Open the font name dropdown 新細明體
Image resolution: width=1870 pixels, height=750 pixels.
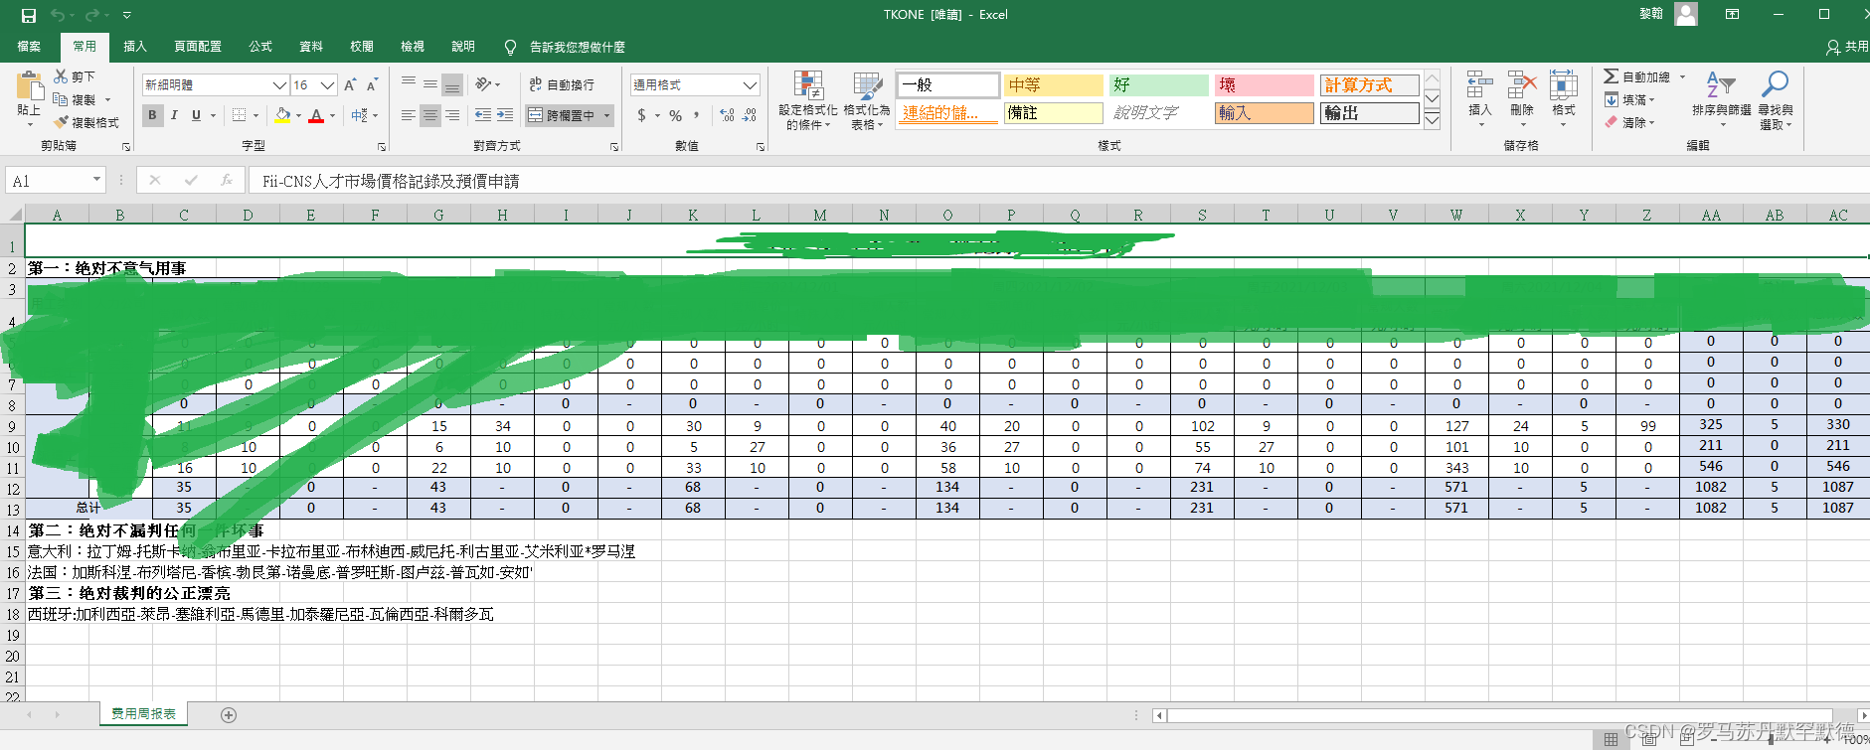click(x=280, y=85)
